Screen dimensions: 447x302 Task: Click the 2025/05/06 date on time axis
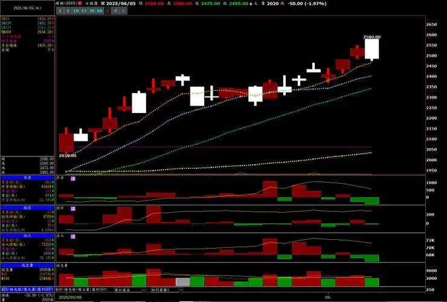pyautogui.click(x=70, y=297)
